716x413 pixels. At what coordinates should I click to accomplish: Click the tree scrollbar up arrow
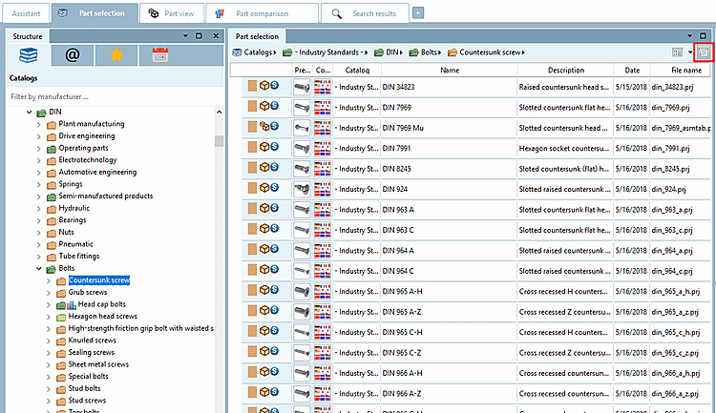[220, 112]
